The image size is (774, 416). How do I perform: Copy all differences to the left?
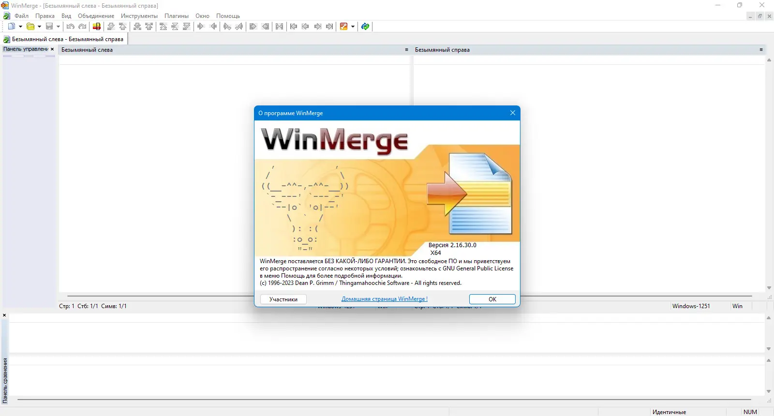(x=266, y=27)
